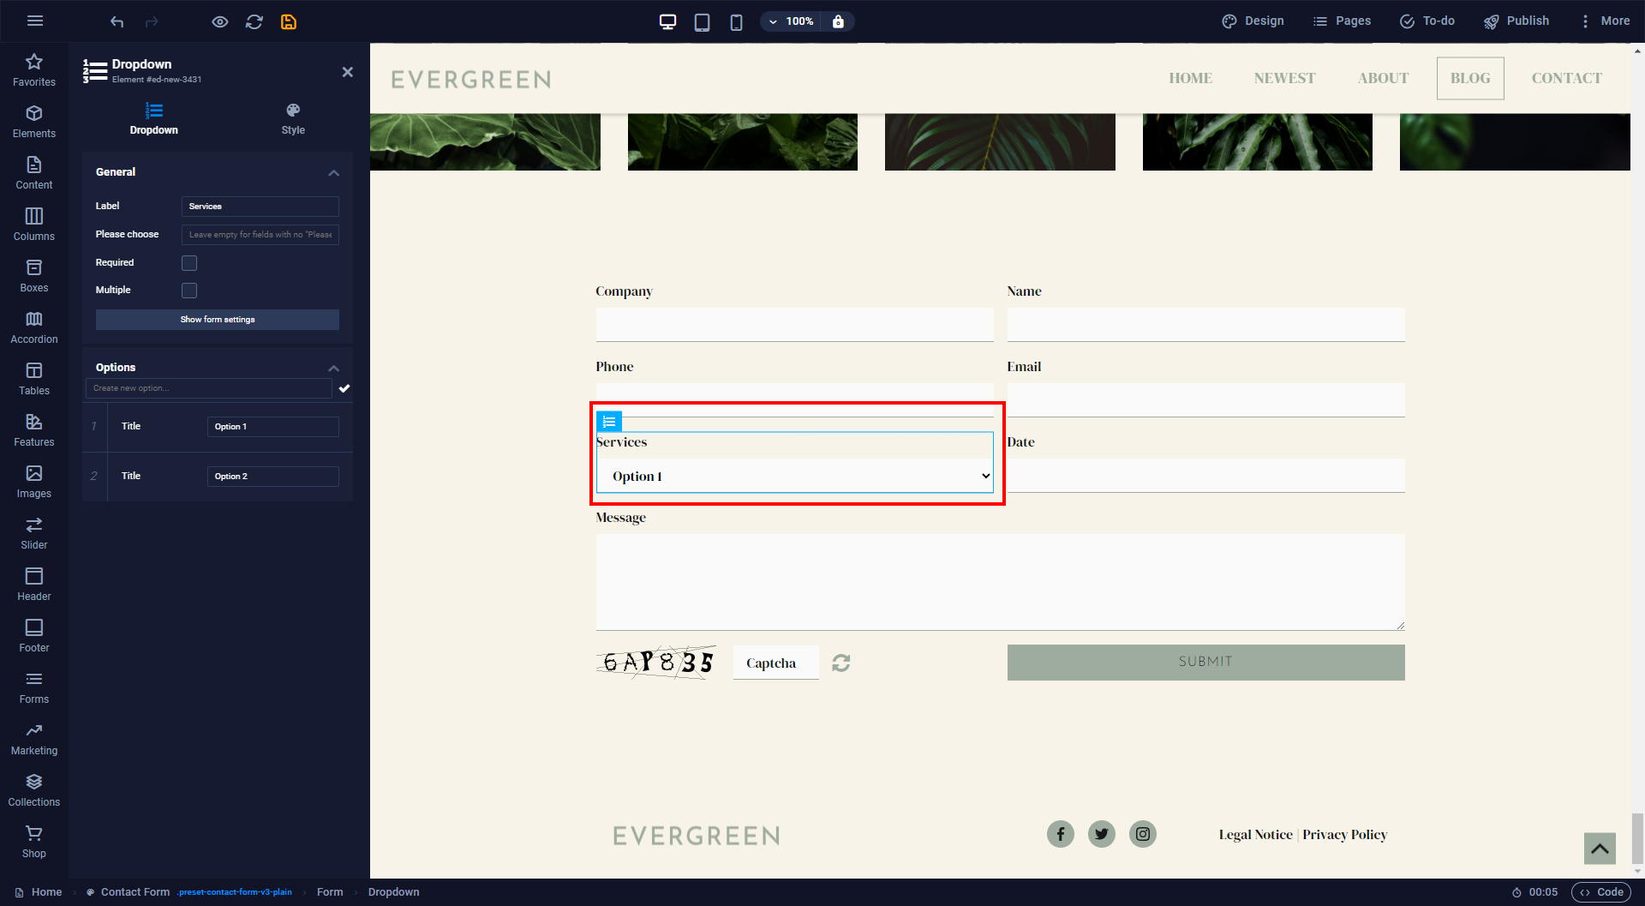Open the Services dropdown on the form
1645x906 pixels.
pyautogui.click(x=794, y=476)
